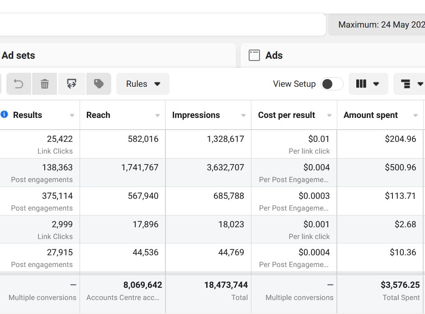Select the row with 375,114 post engagements
This screenshot has height=314, width=425.
(57, 196)
